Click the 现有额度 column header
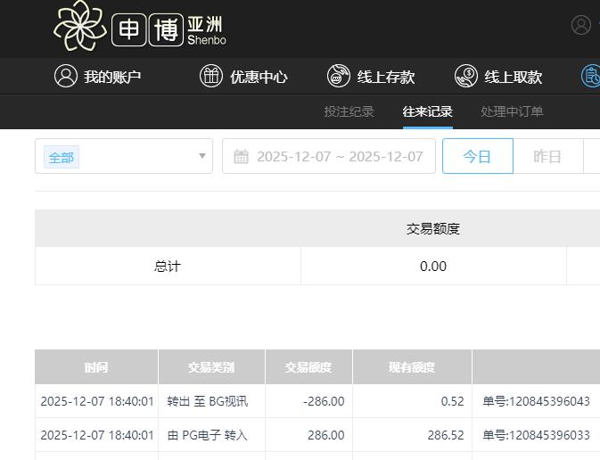The width and height of the screenshot is (600, 460). click(412, 367)
